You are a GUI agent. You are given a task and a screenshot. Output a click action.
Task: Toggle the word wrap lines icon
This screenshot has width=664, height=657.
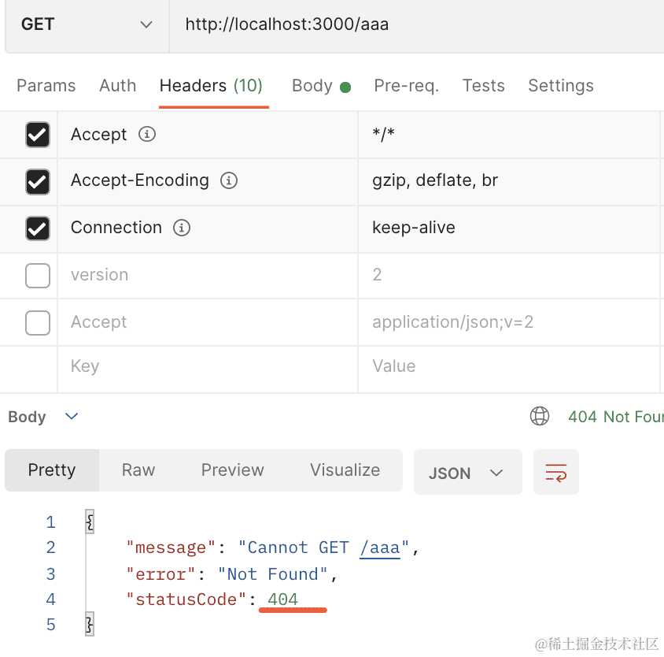555,473
